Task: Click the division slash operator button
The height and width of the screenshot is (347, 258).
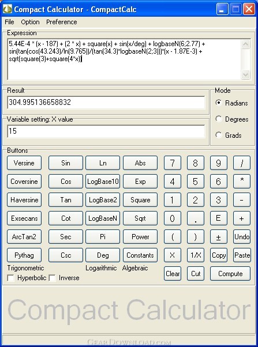Action: (x=242, y=163)
